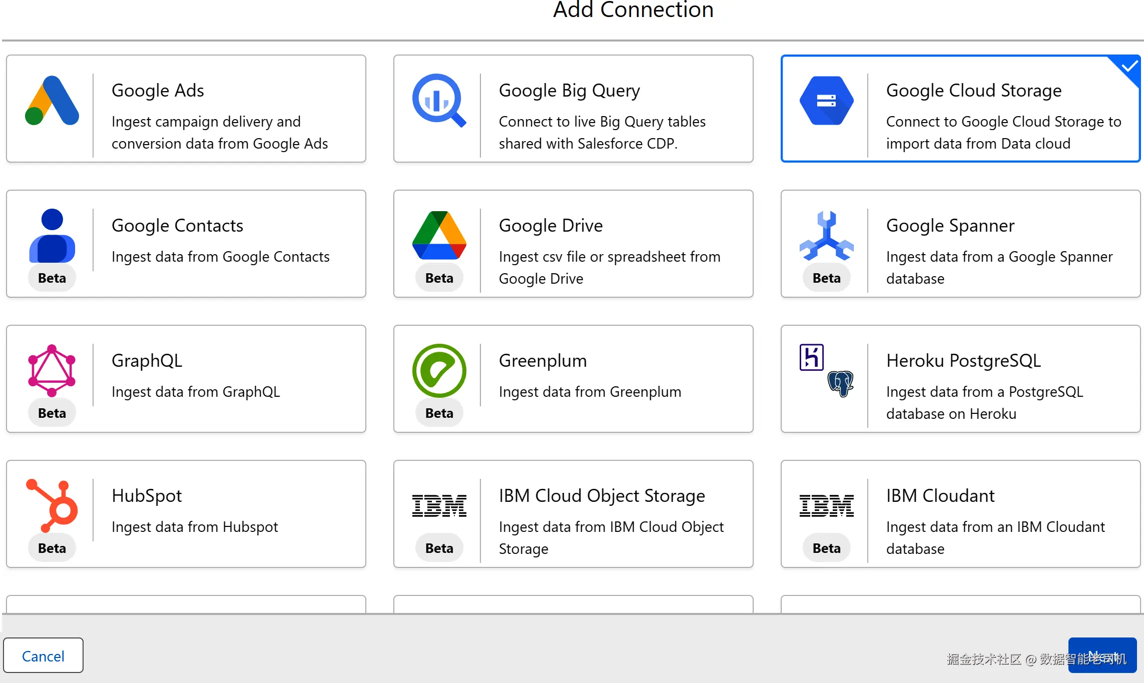Click the Add Connection dialog heading
The width and height of the screenshot is (1144, 683).
click(633, 10)
